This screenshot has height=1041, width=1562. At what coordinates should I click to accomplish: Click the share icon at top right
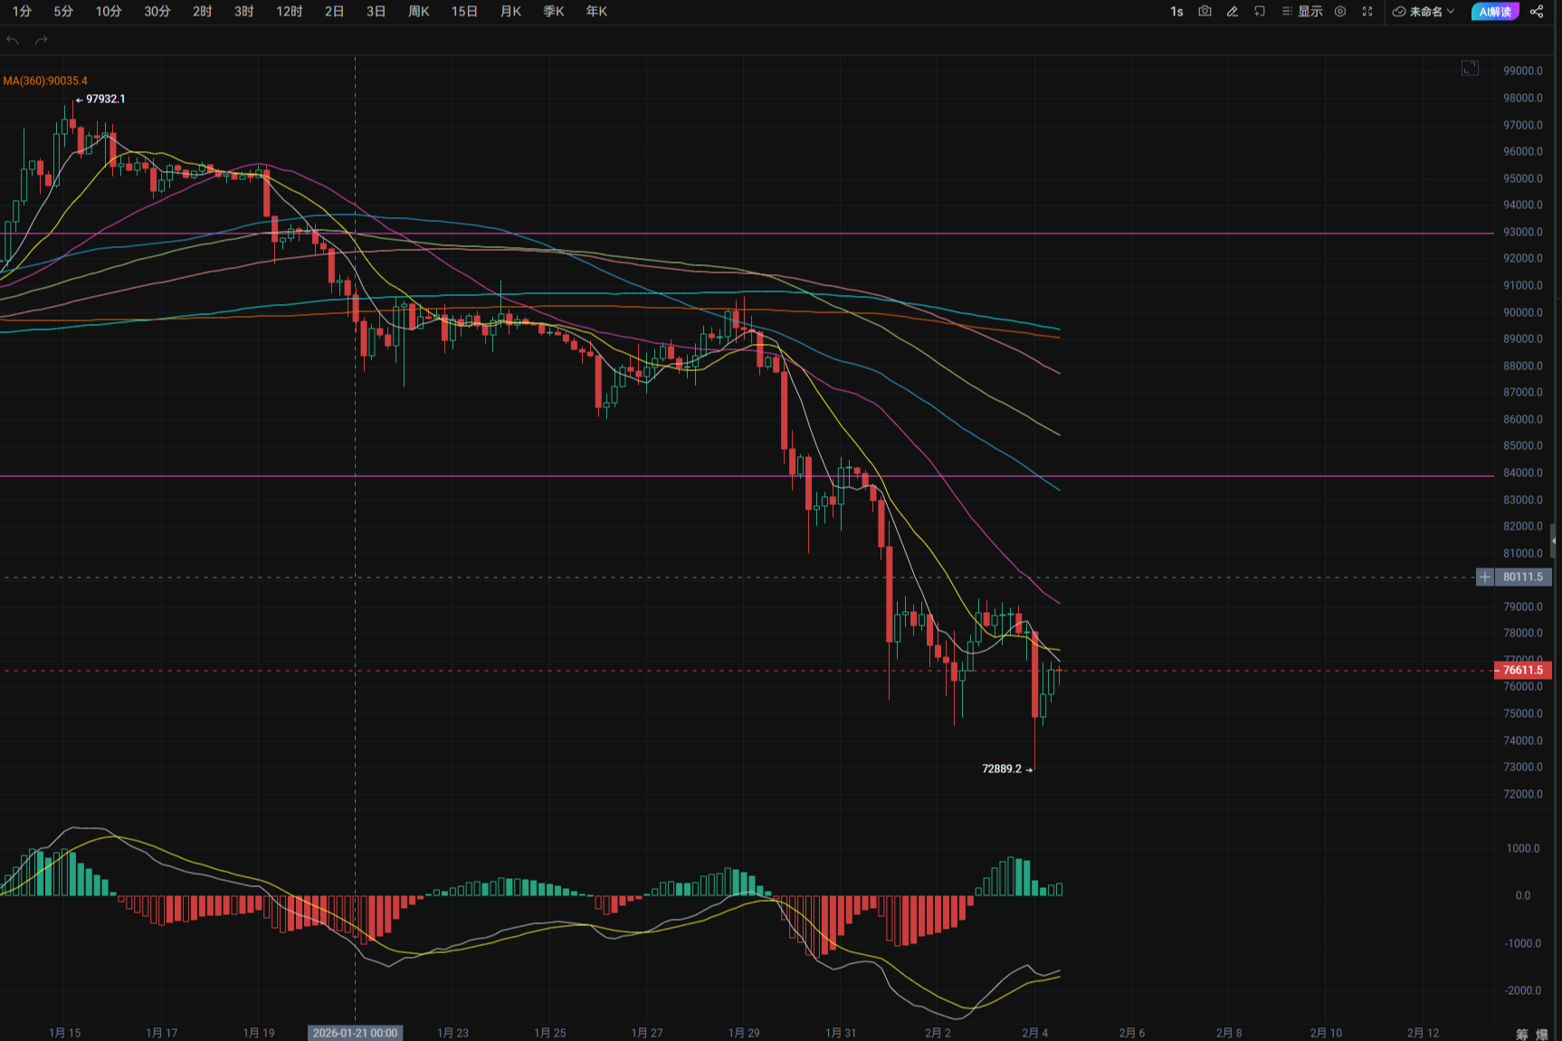point(1537,12)
